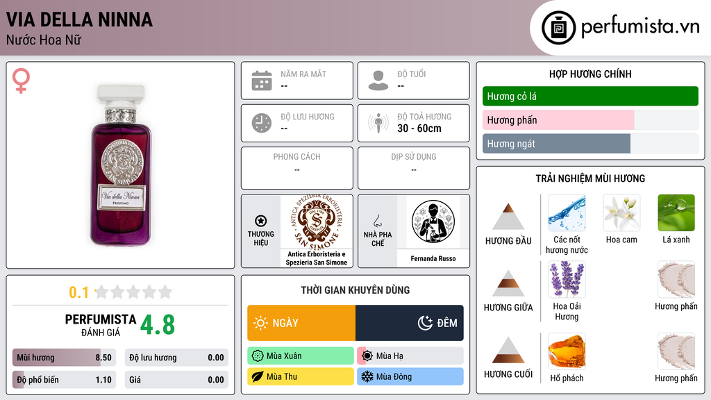711x400 pixels.
Task: Select the Mùa Đông season bar
Action: (410, 376)
